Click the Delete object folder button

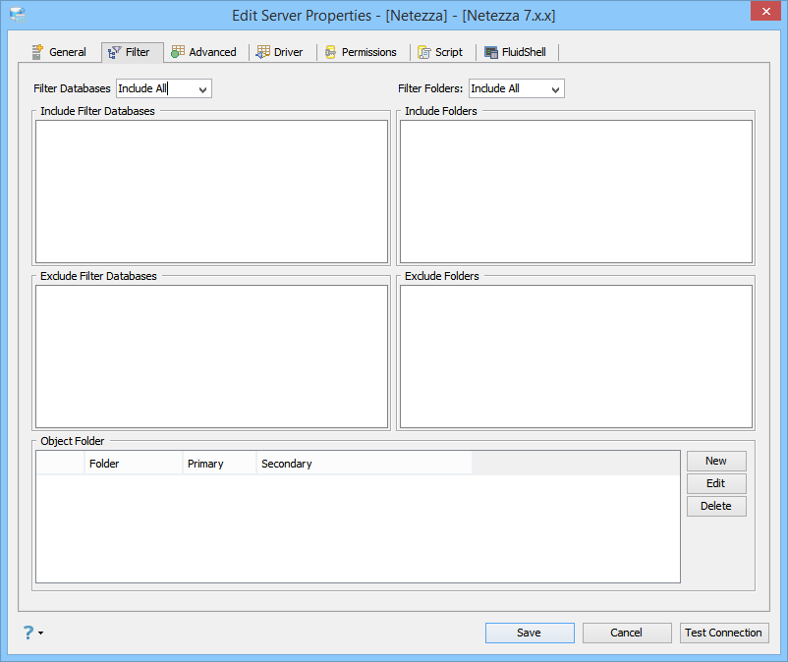pos(716,506)
